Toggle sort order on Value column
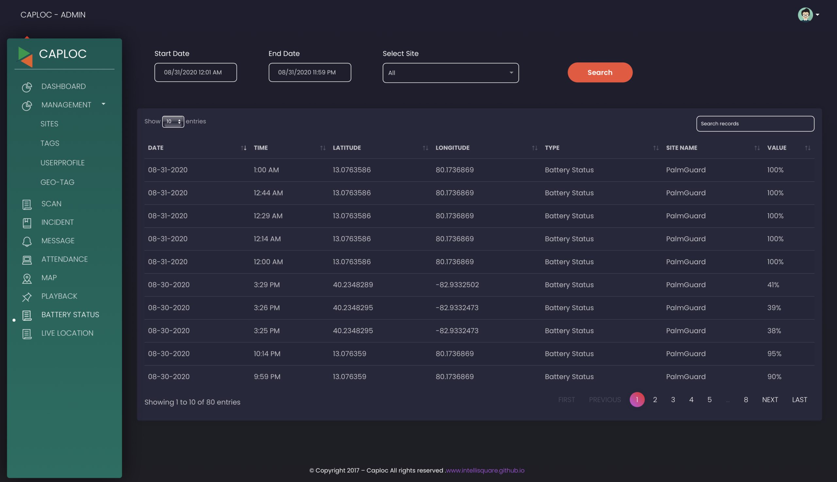This screenshot has height=482, width=837. 808,148
